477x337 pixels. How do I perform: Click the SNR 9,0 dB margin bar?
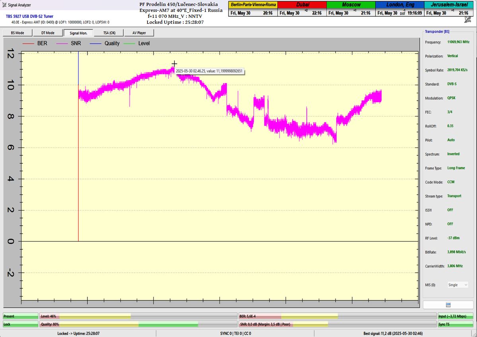(x=337, y=324)
